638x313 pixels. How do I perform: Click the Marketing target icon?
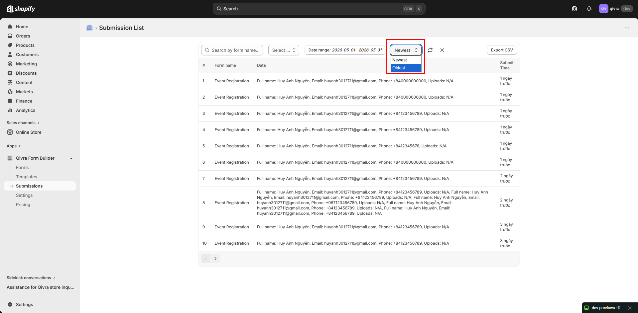point(10,64)
